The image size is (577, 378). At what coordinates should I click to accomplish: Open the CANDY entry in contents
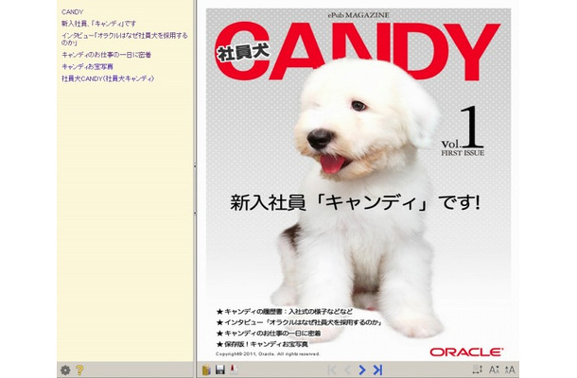coord(72,12)
